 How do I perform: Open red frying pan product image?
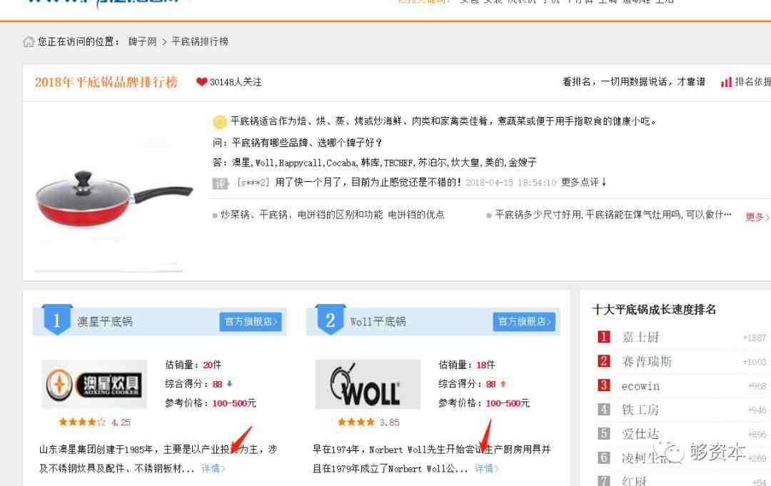pos(114,201)
